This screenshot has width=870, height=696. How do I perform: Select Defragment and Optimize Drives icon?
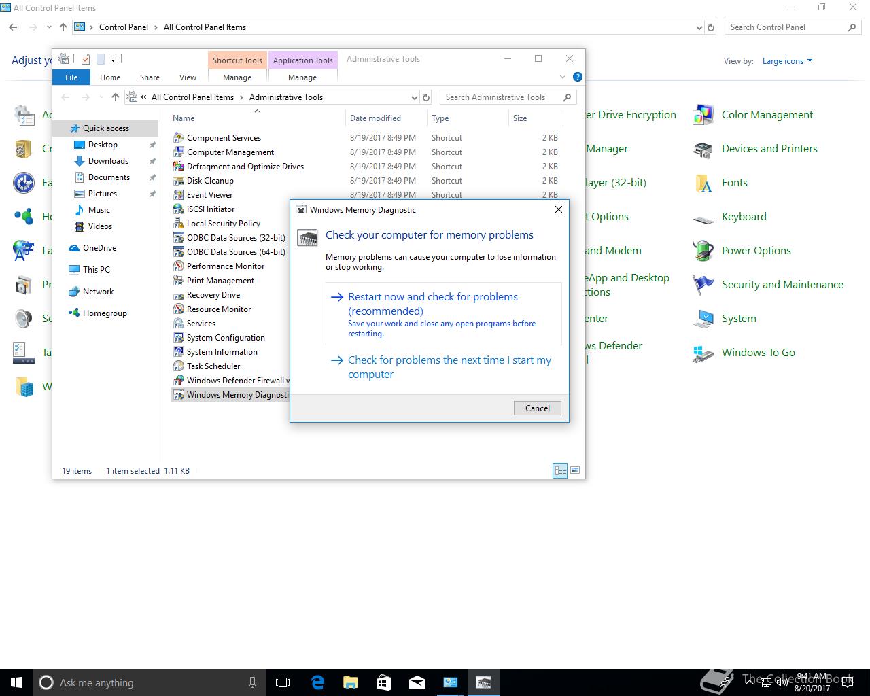179,166
